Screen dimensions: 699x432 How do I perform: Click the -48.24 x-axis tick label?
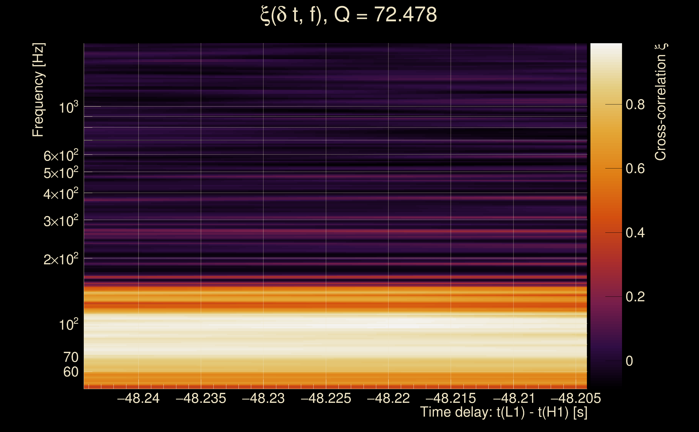tap(138, 398)
